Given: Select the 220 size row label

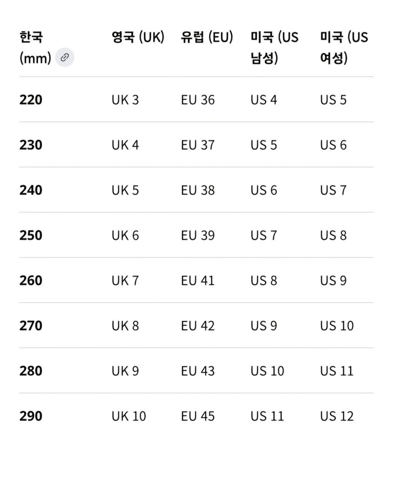Looking at the screenshot, I should (31, 100).
